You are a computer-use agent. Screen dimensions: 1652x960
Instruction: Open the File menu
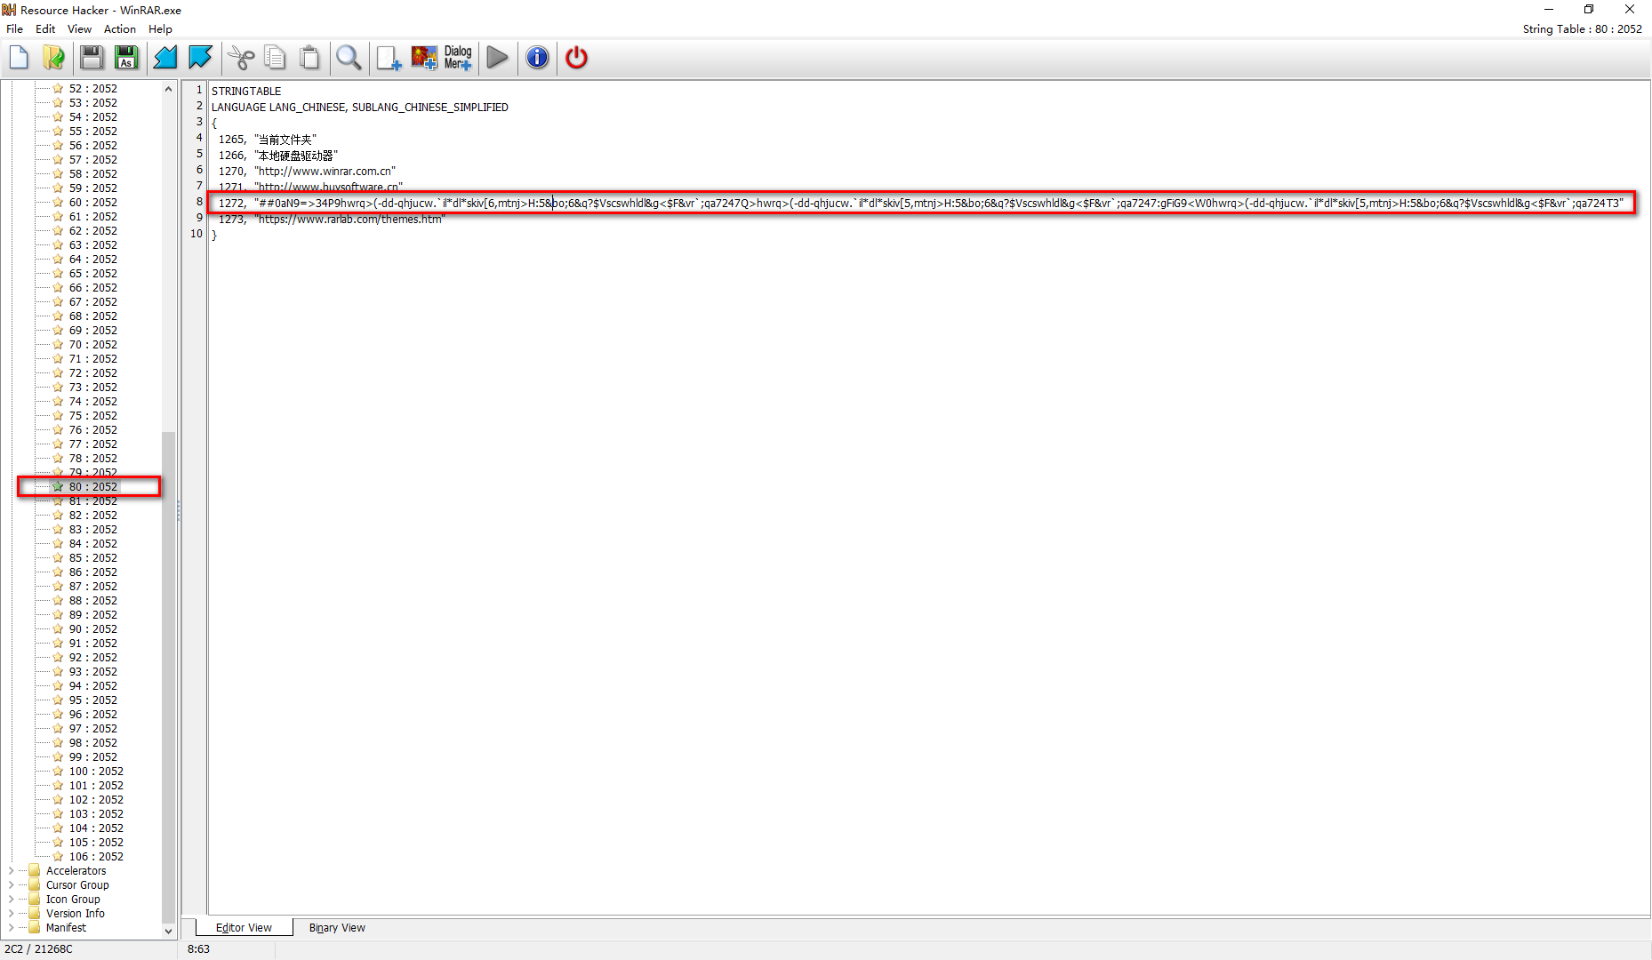click(15, 28)
